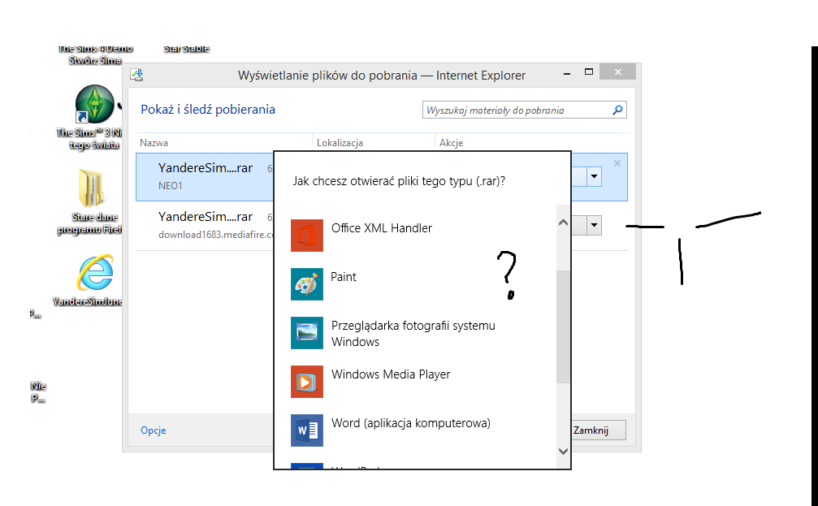818x506 pixels.
Task: Click the Office XML Handler icon
Action: (307, 236)
